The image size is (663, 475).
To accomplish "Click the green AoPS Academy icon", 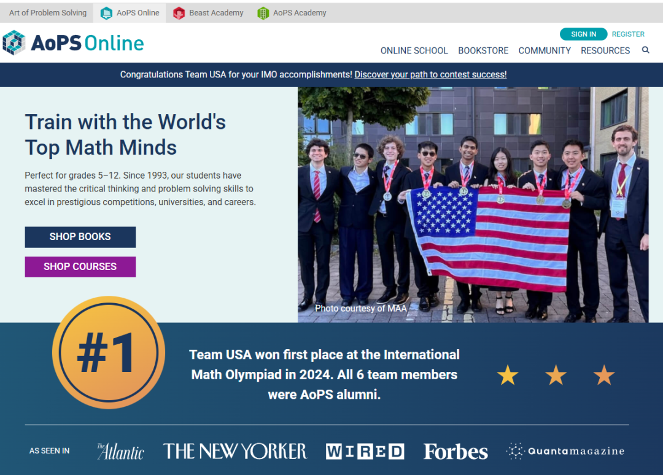I will [x=263, y=13].
